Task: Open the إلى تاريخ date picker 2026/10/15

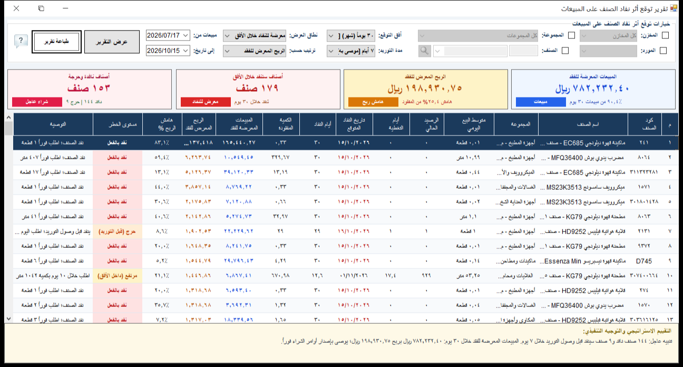Action: [x=168, y=51]
